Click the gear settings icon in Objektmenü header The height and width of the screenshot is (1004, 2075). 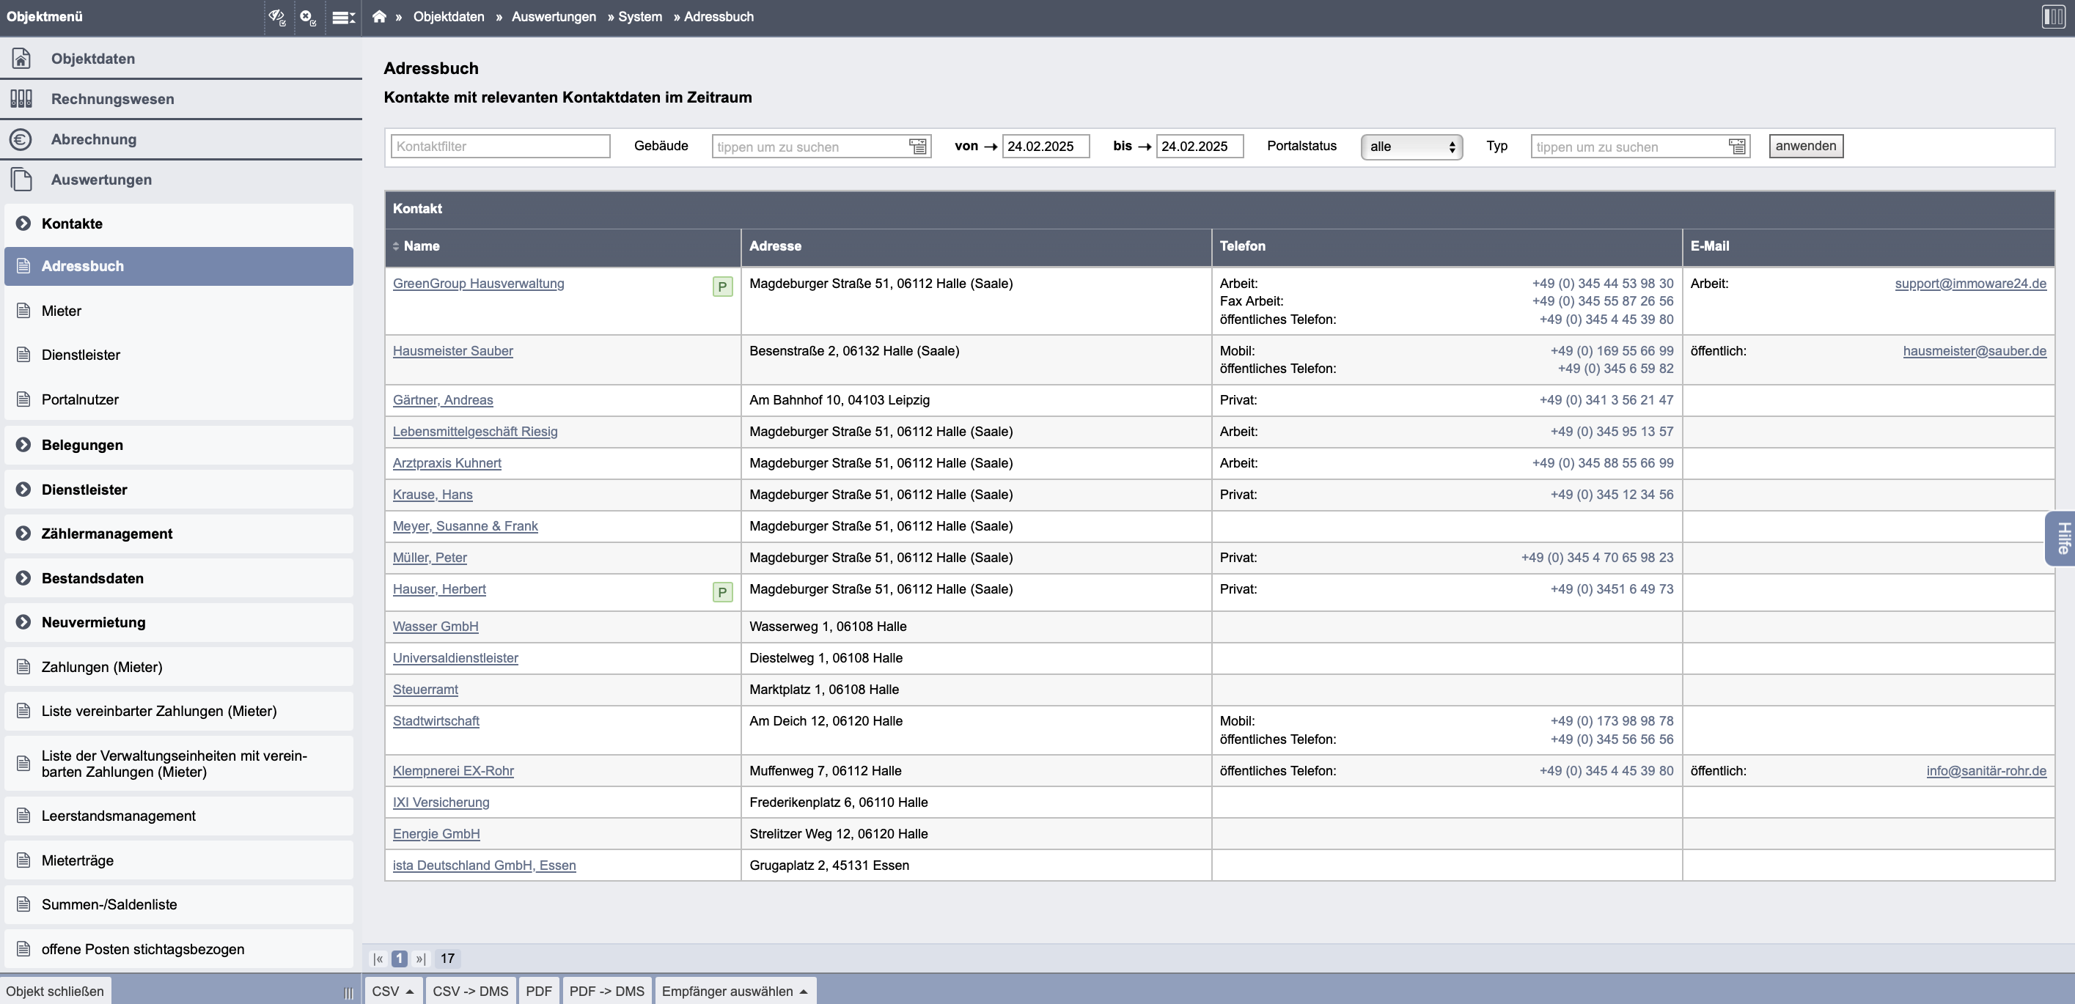pyautogui.click(x=308, y=17)
